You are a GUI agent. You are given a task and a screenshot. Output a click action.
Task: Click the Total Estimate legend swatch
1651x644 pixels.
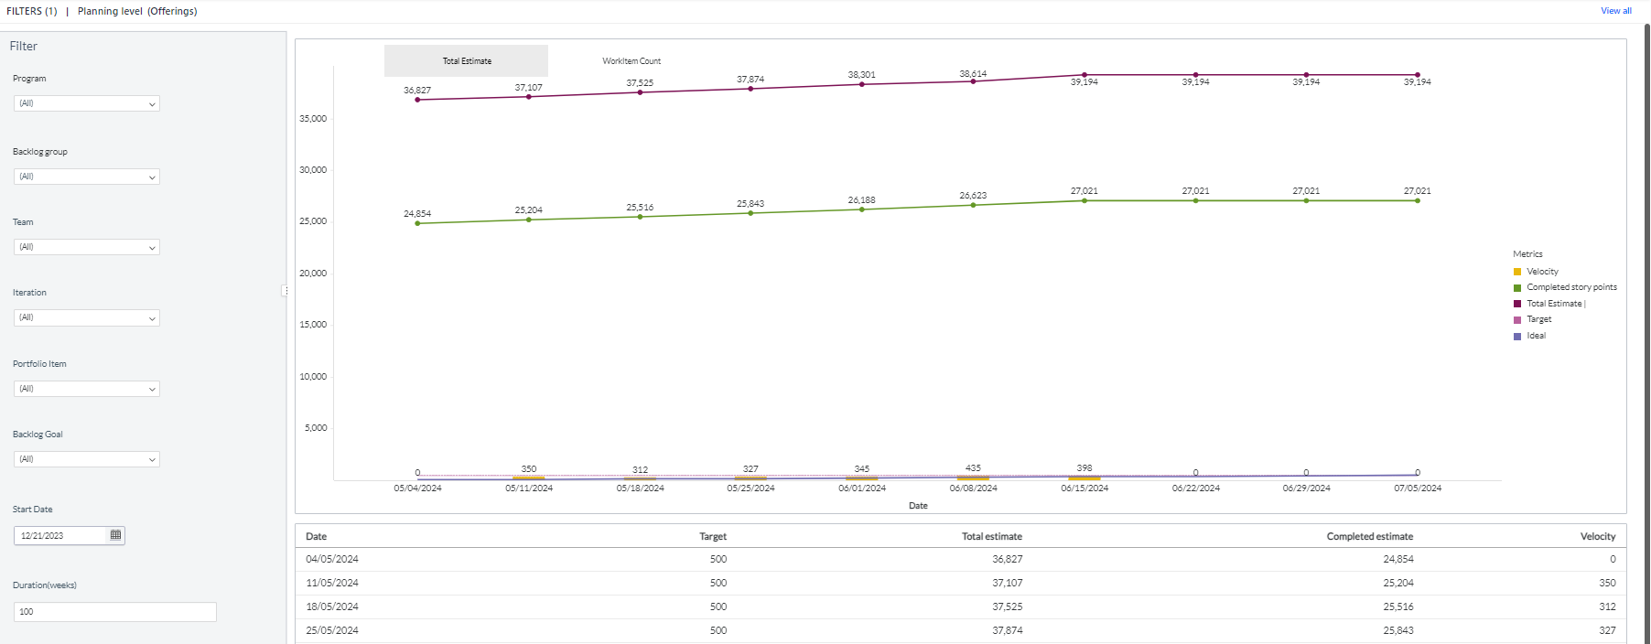tap(1517, 304)
